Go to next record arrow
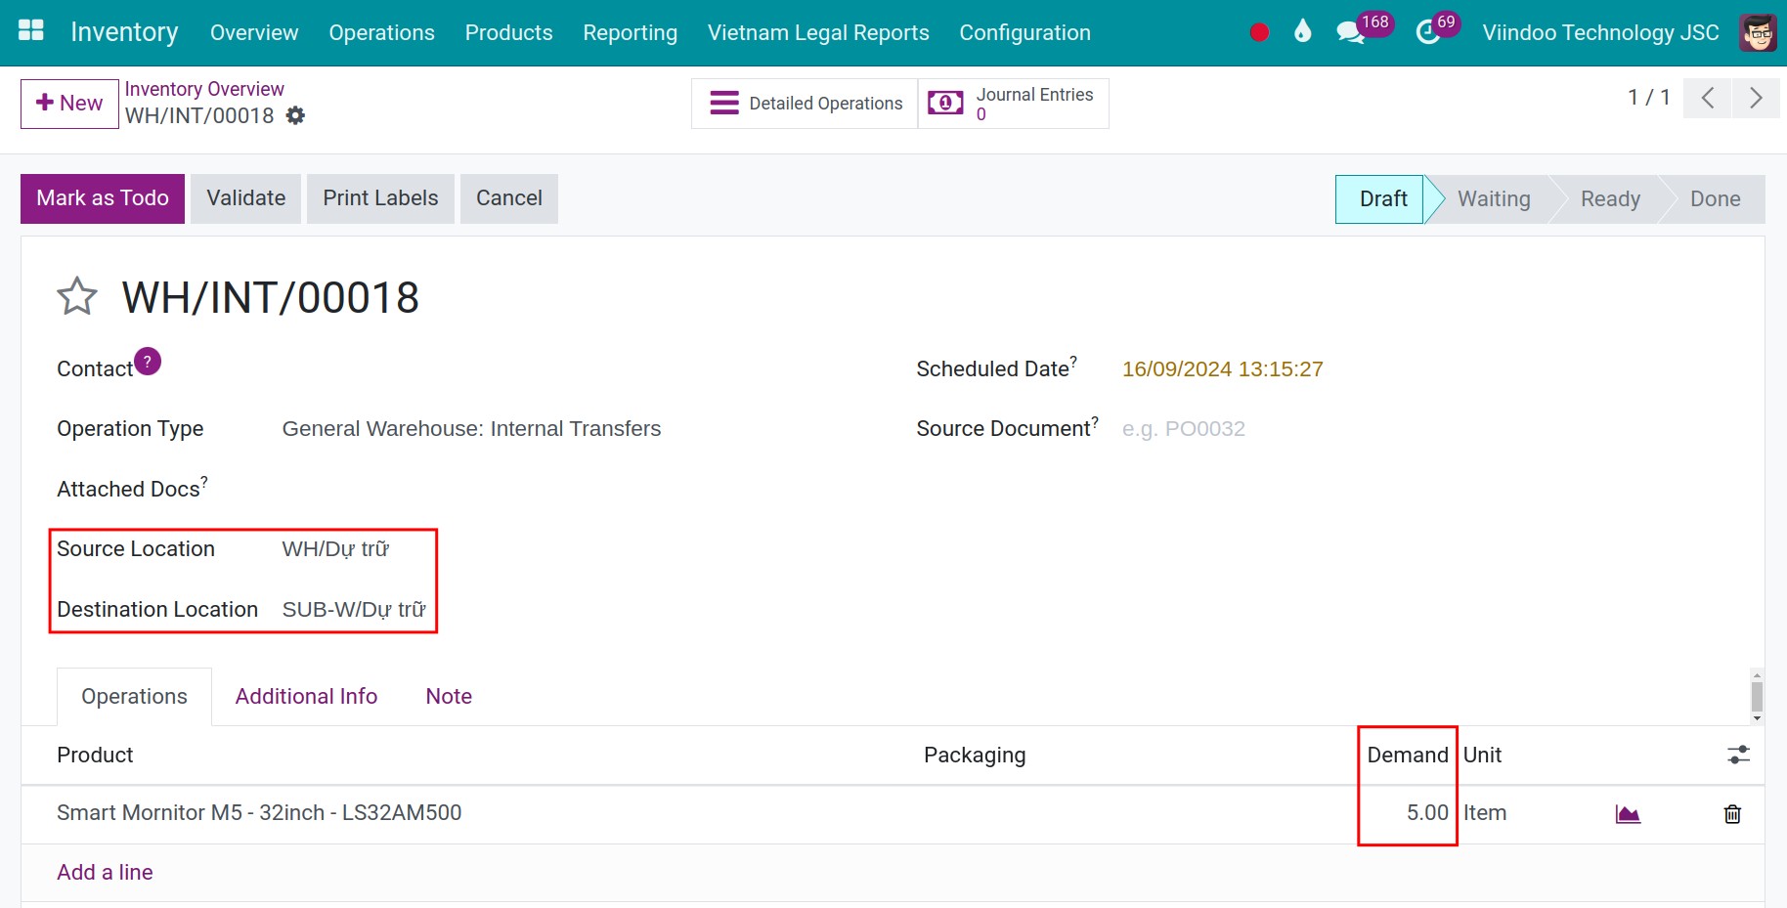The width and height of the screenshot is (1787, 908). (x=1756, y=98)
